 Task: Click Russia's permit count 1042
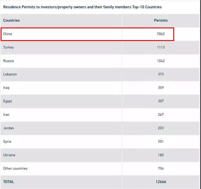pos(161,61)
